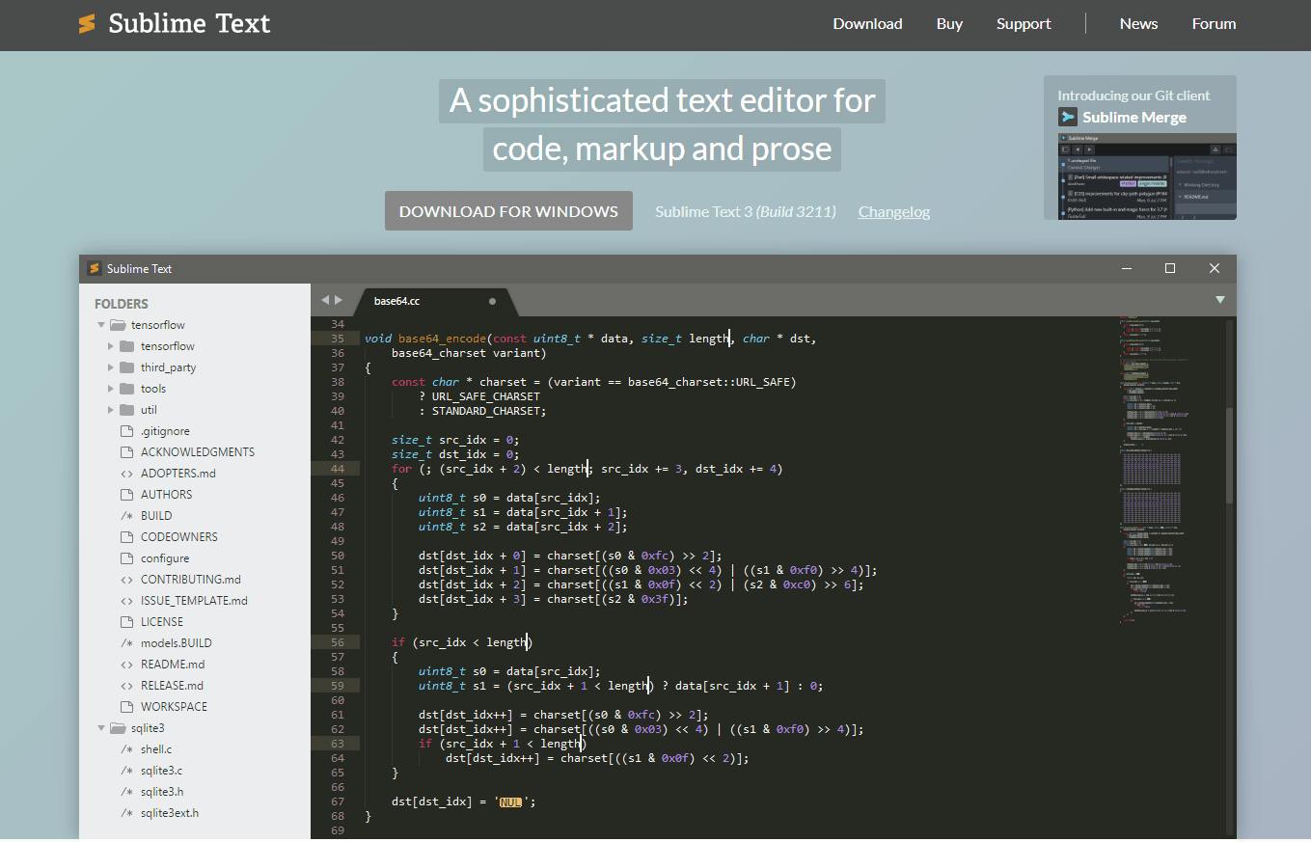
Task: Expand the tools folder arrow
Action: (112, 389)
